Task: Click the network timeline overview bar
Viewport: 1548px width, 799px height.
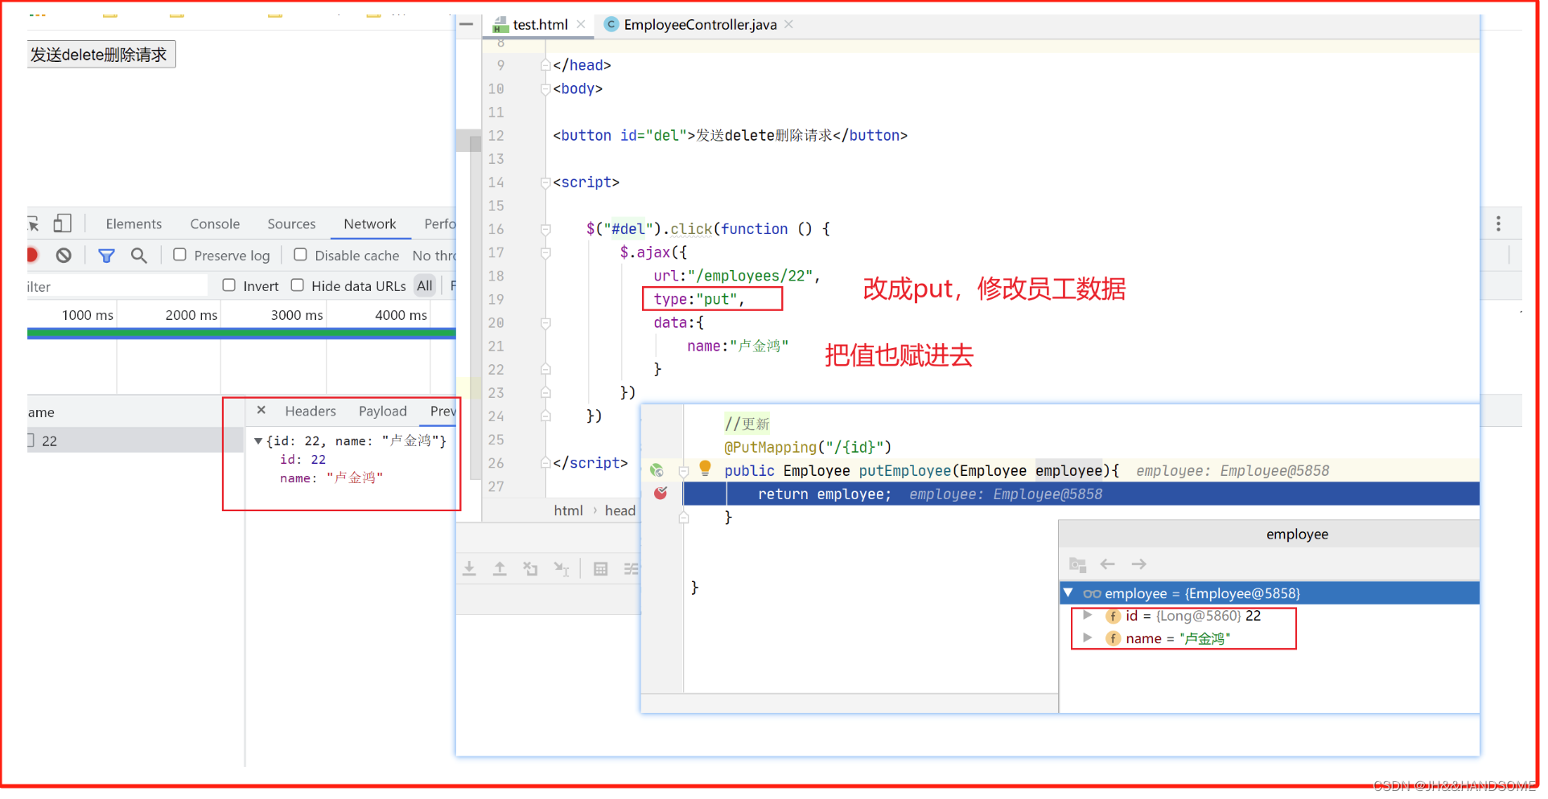Action: tap(241, 334)
